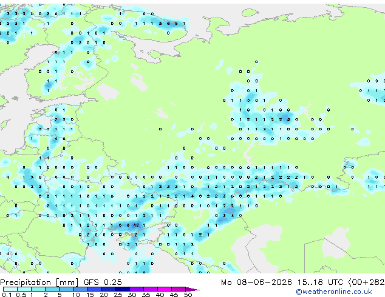Select the 20 to 25 mm legend swatch

tap(109, 289)
